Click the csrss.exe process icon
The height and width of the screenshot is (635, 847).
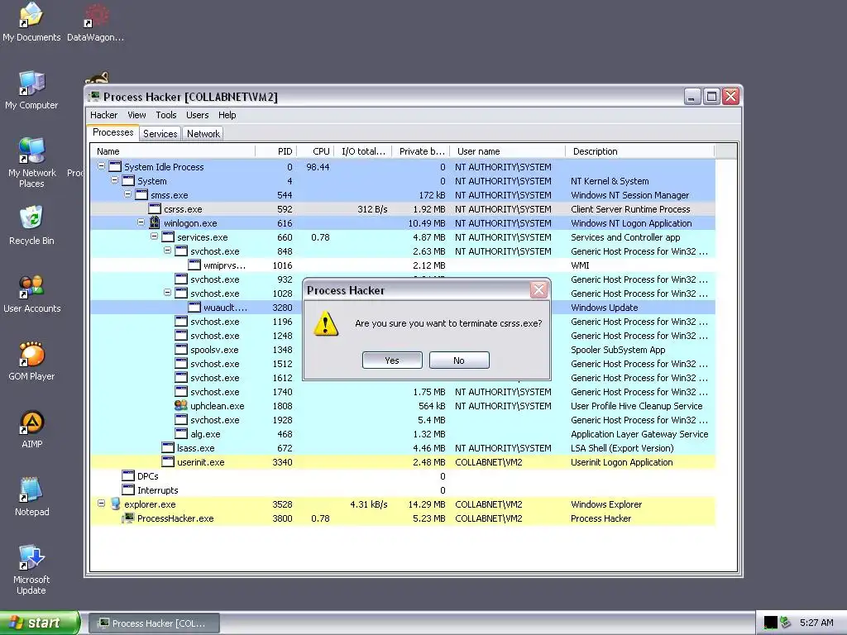155,209
